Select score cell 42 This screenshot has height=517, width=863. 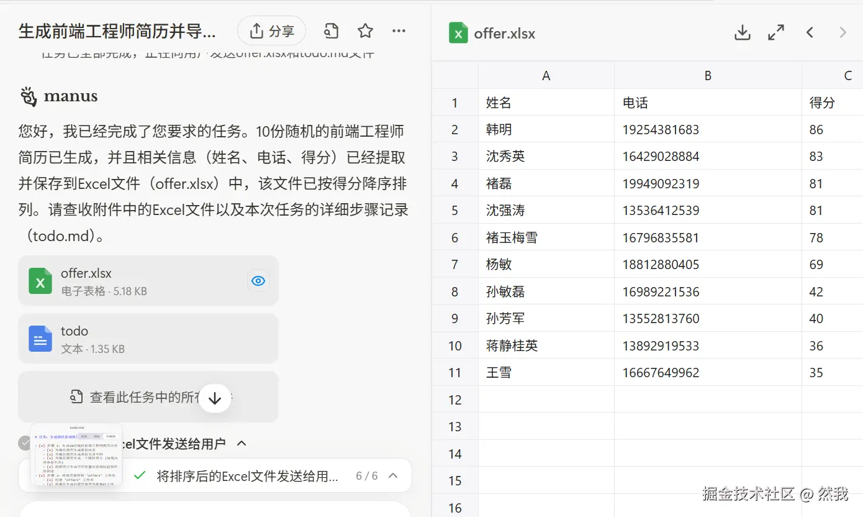(x=833, y=292)
